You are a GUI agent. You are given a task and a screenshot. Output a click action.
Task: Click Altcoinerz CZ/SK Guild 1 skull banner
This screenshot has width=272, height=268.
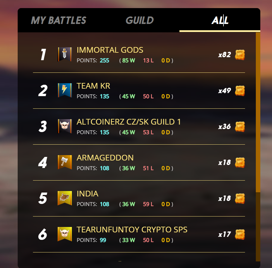[x=65, y=126]
